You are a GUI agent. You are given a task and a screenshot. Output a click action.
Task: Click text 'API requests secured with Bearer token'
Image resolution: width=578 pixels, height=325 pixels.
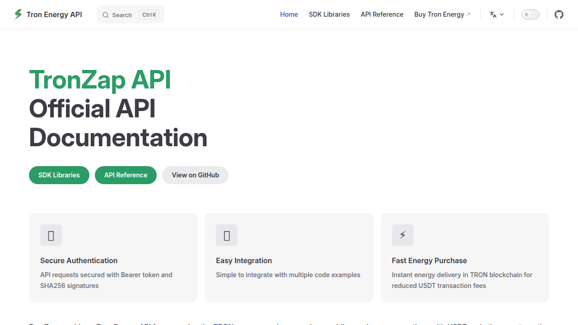tap(99, 275)
